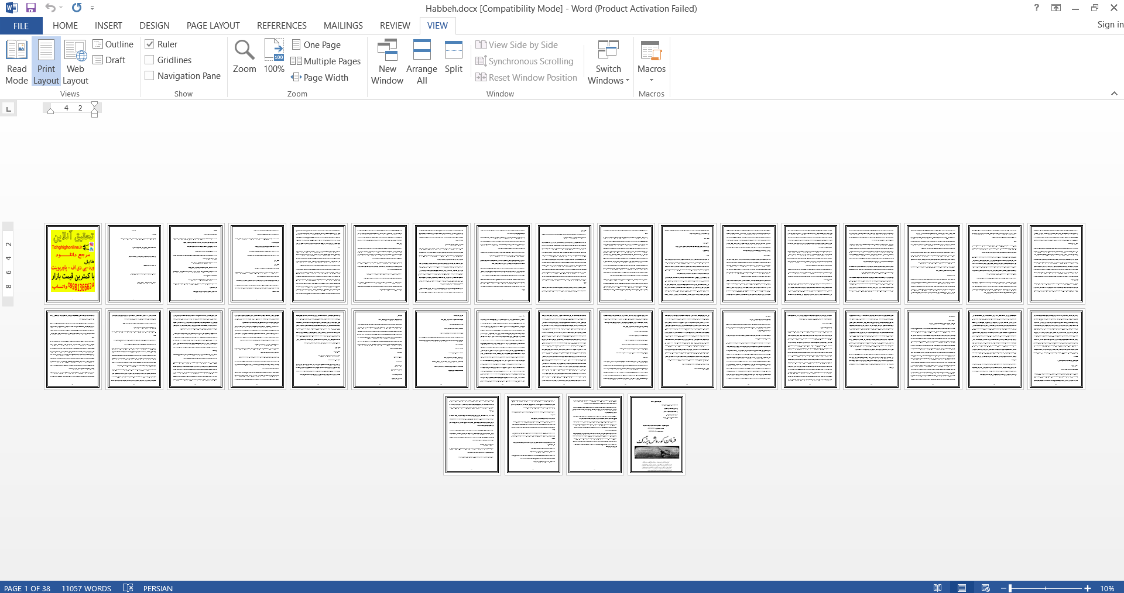The width and height of the screenshot is (1124, 593).
Task: Choose Outline view
Action: click(x=113, y=44)
